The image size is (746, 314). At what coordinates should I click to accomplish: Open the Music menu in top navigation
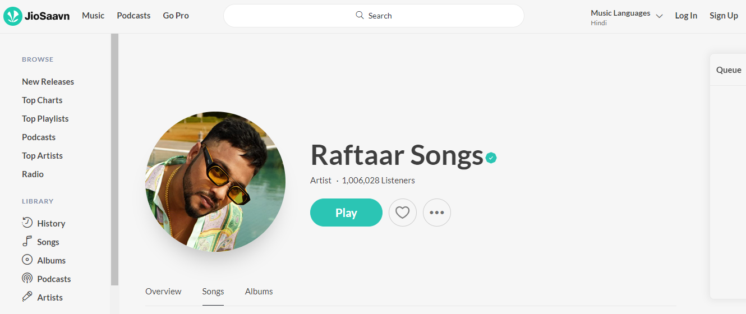click(93, 16)
